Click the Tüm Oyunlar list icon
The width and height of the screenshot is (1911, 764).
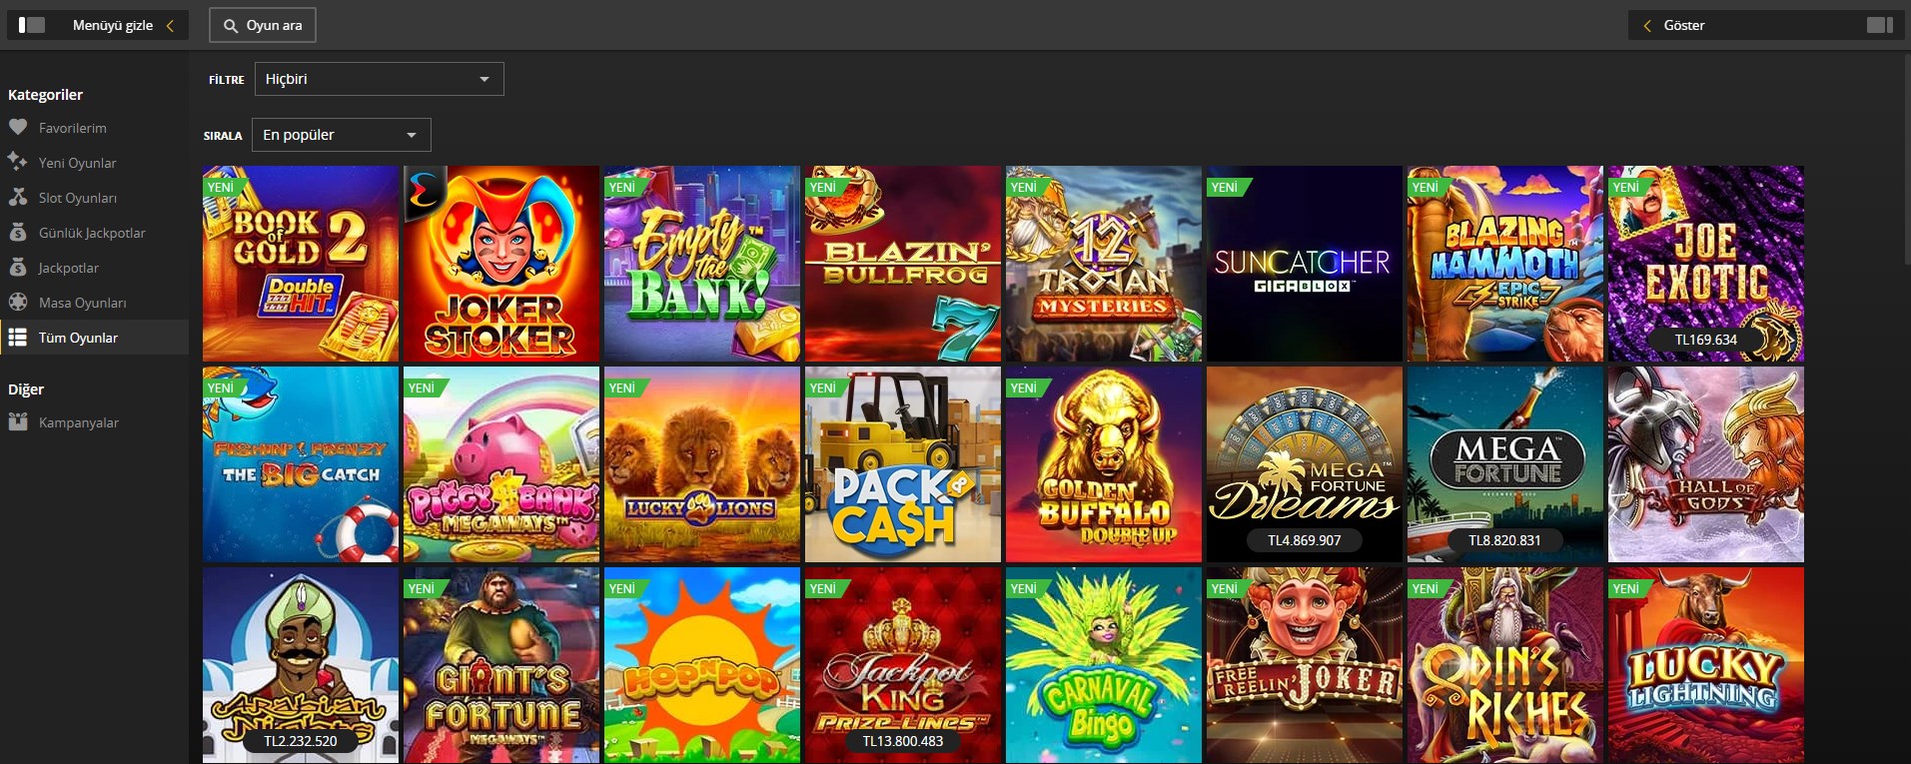click(18, 337)
